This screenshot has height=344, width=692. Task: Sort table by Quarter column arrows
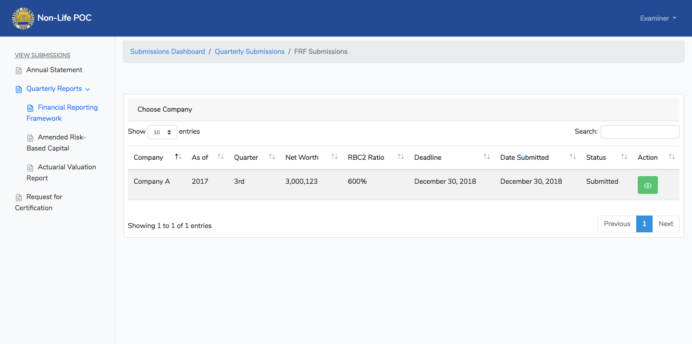pos(272,157)
